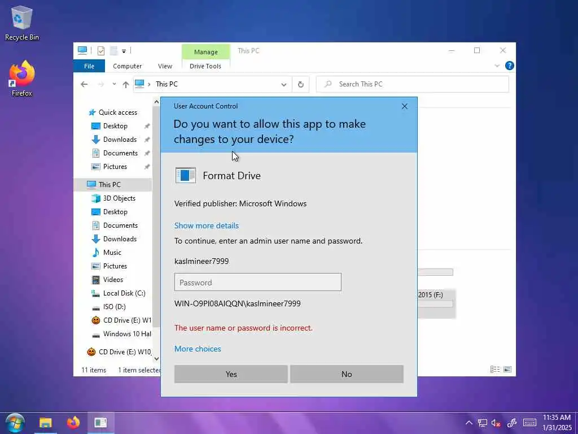Open pinned Downloads under Quick access
Screen dimensions: 578x434
(x=120, y=140)
